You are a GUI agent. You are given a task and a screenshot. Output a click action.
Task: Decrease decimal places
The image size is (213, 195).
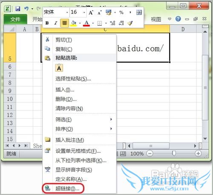121,23
